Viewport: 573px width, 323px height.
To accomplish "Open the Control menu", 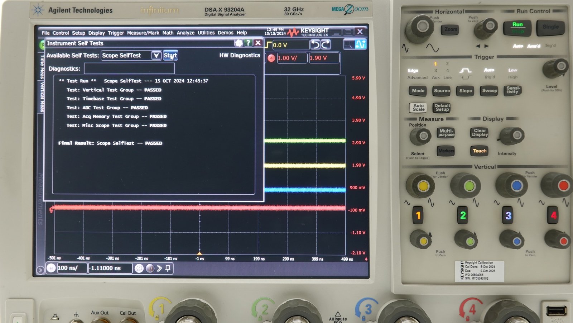I will [x=61, y=33].
